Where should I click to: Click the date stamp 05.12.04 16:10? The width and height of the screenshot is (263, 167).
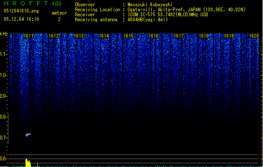point(21,19)
